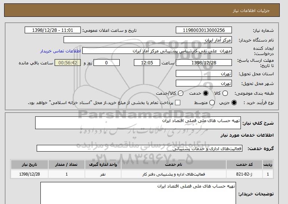Click the need date cell 1398/12/28 in table
The height and width of the screenshot is (204, 288).
coord(30,174)
